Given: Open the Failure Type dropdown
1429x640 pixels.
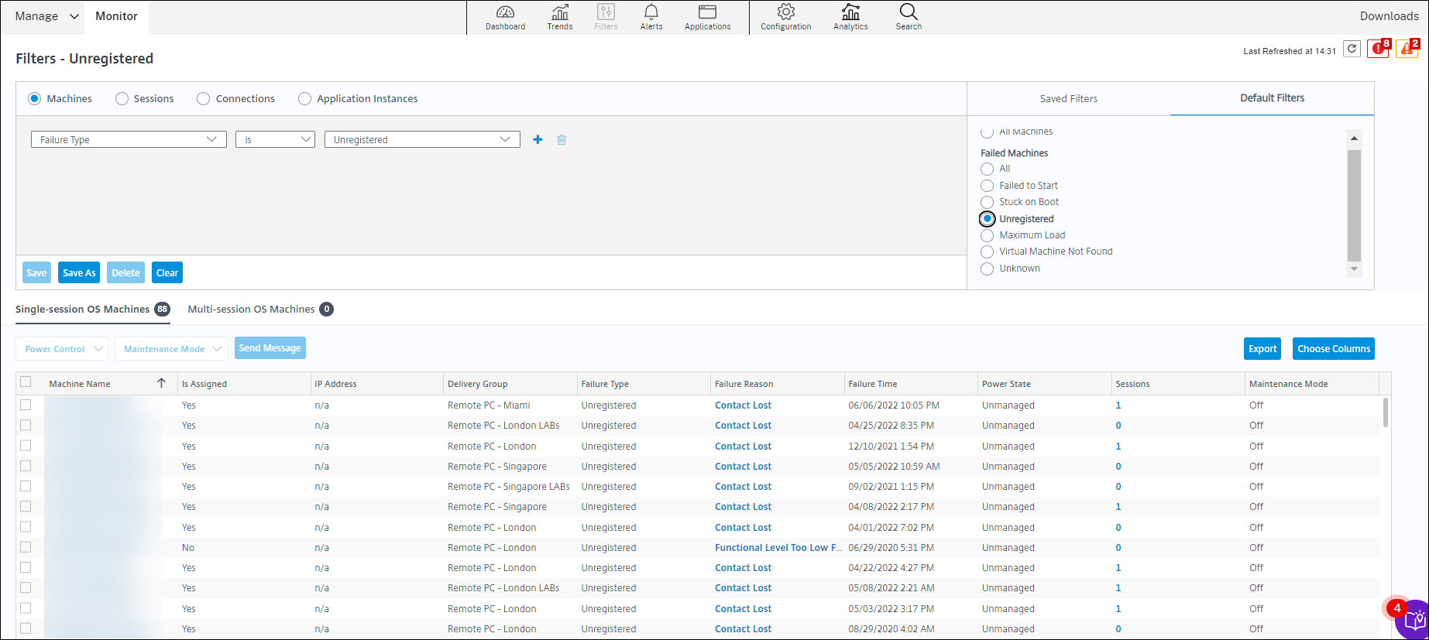Looking at the screenshot, I should click(x=129, y=139).
